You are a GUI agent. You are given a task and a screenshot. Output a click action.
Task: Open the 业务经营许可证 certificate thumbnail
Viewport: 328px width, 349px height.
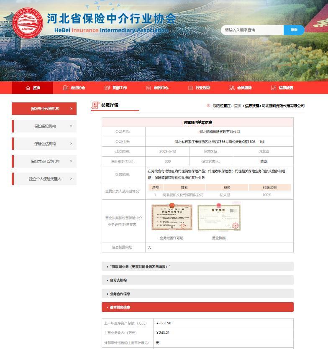[x=172, y=217]
